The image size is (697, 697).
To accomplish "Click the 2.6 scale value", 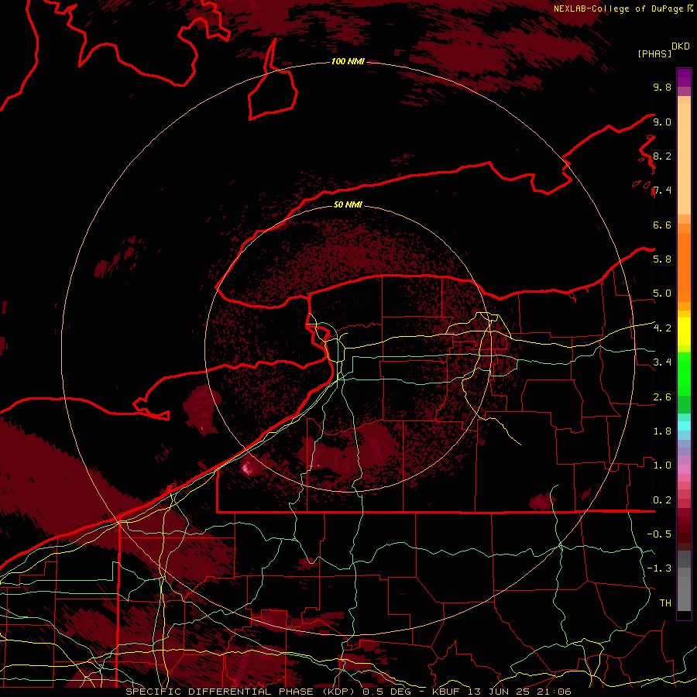I will coord(662,397).
